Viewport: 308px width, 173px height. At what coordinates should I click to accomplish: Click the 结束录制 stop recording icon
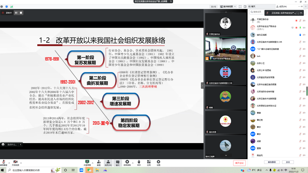[127, 162]
